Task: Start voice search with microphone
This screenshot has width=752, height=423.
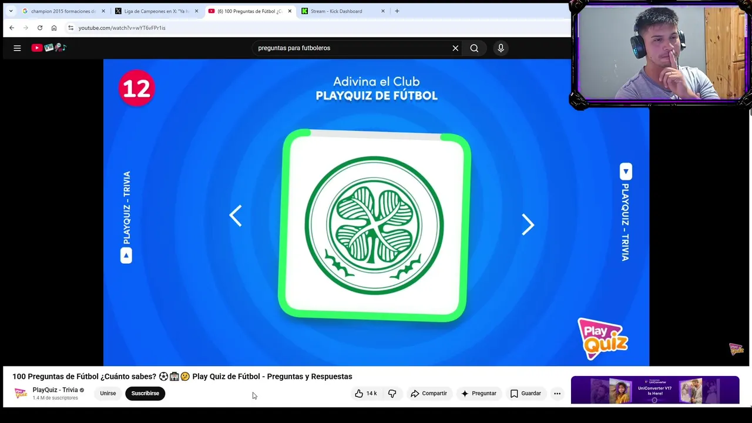Action: tap(501, 48)
